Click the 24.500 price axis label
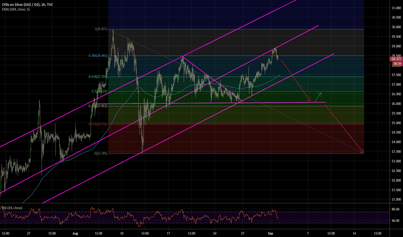 click(397, 132)
